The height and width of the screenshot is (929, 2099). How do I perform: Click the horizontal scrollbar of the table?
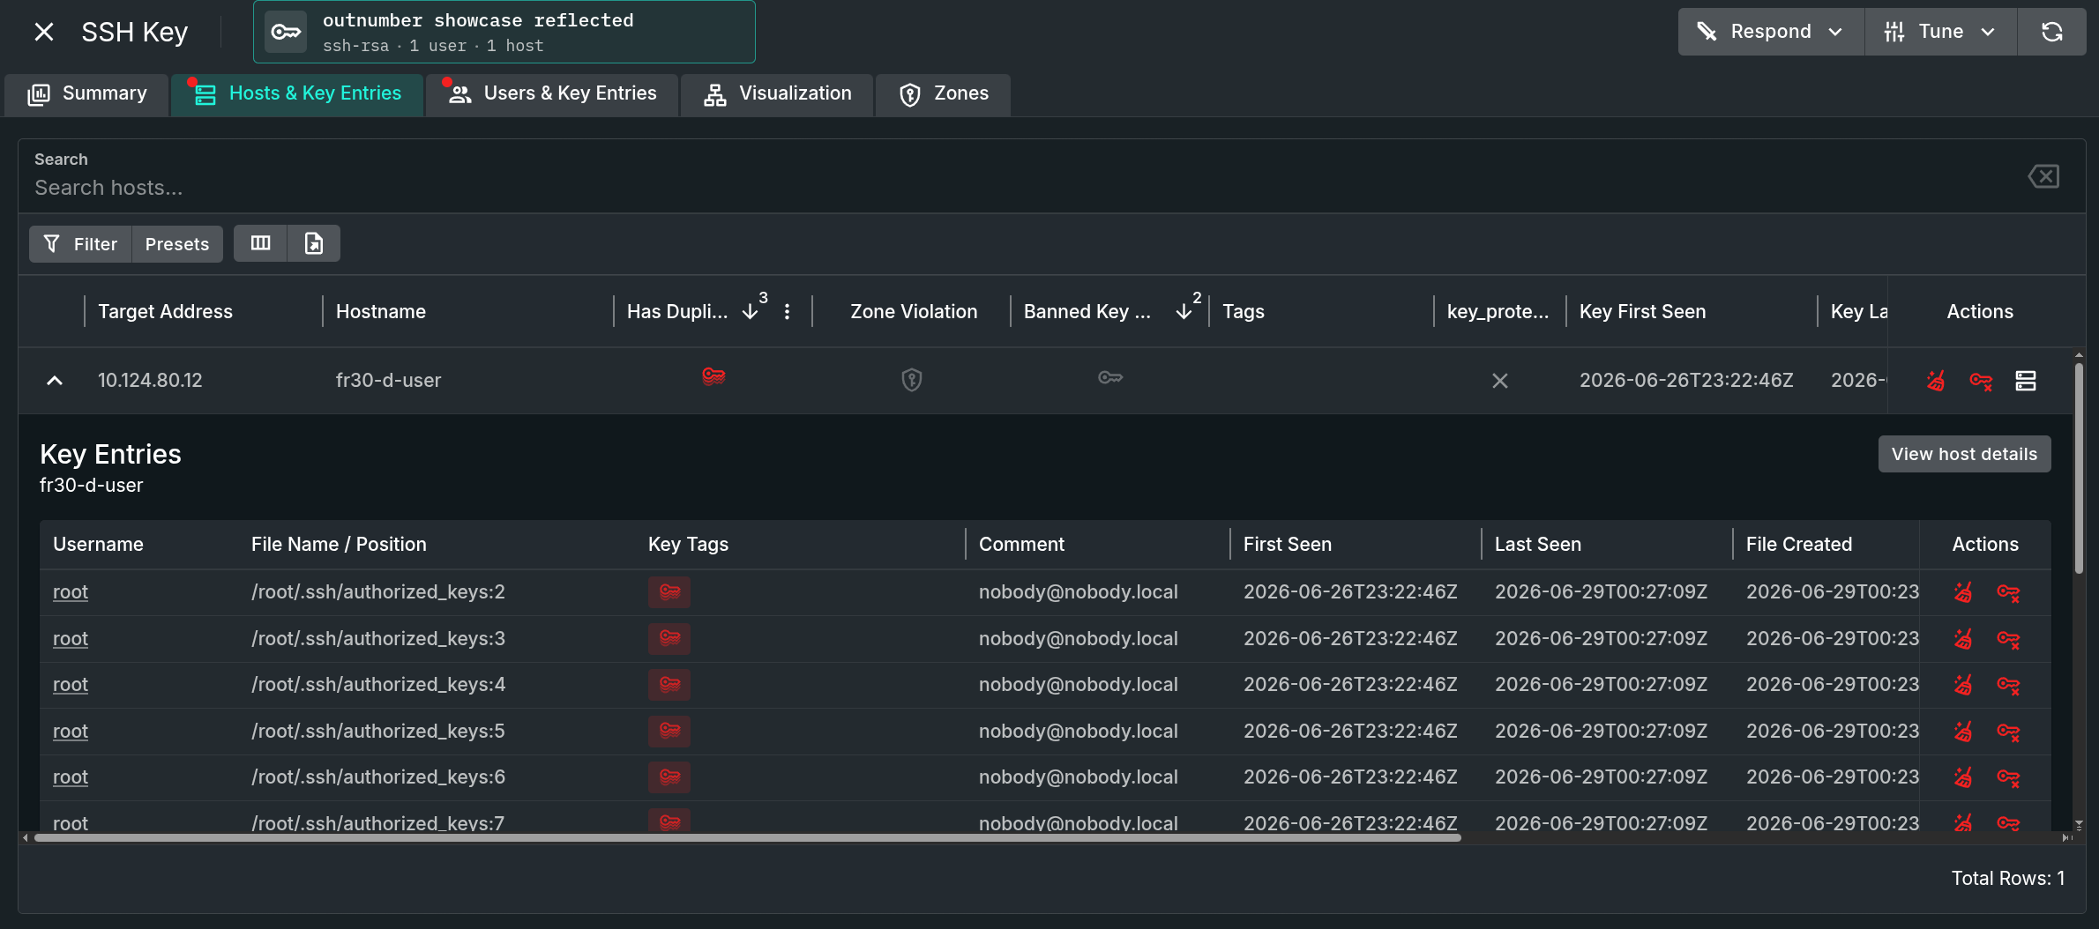pyautogui.click(x=747, y=838)
